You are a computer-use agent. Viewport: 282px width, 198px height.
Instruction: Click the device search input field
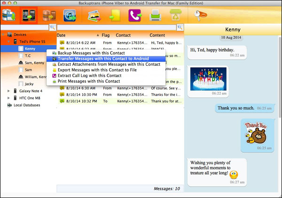tap(24, 27)
